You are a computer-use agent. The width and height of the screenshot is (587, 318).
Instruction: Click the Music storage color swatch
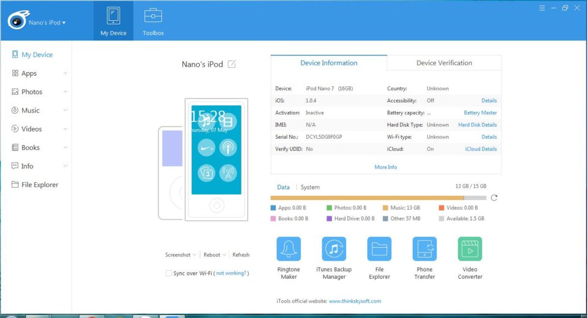click(x=385, y=208)
